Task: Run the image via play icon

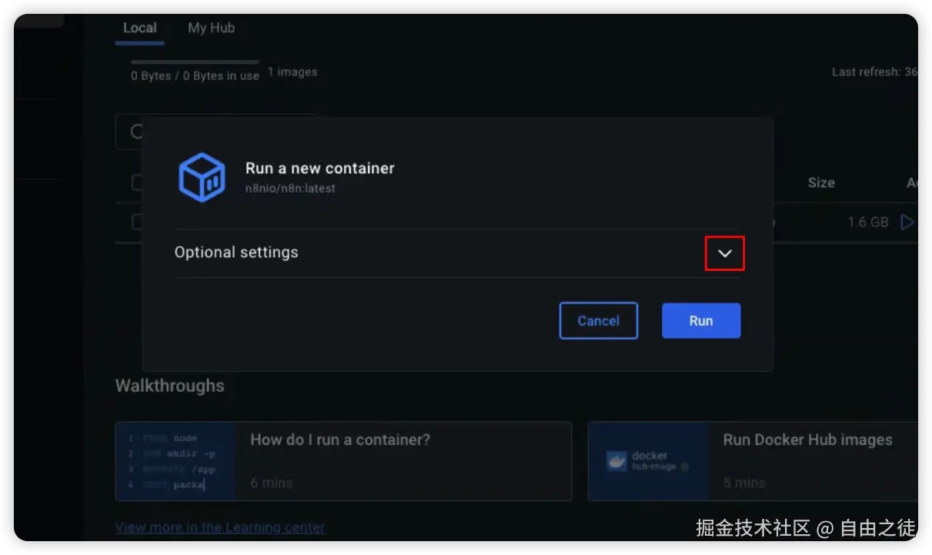Action: pos(907,222)
